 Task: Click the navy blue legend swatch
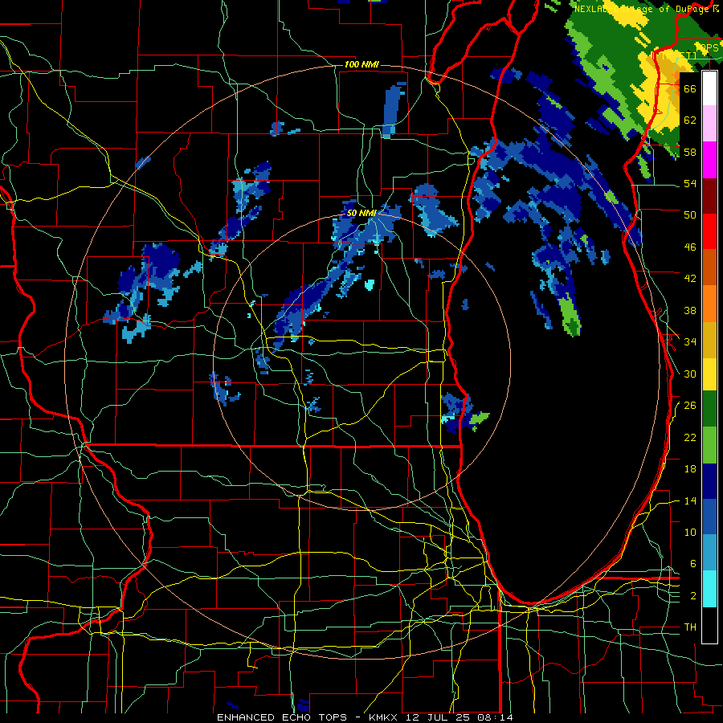tap(709, 481)
